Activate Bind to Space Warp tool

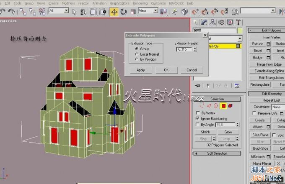[x=42, y=12]
